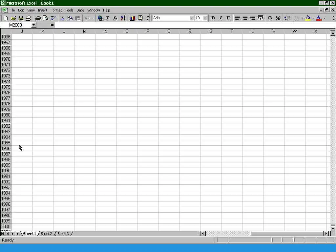Align text right in the cell
The image size is (336, 252).
253,18
